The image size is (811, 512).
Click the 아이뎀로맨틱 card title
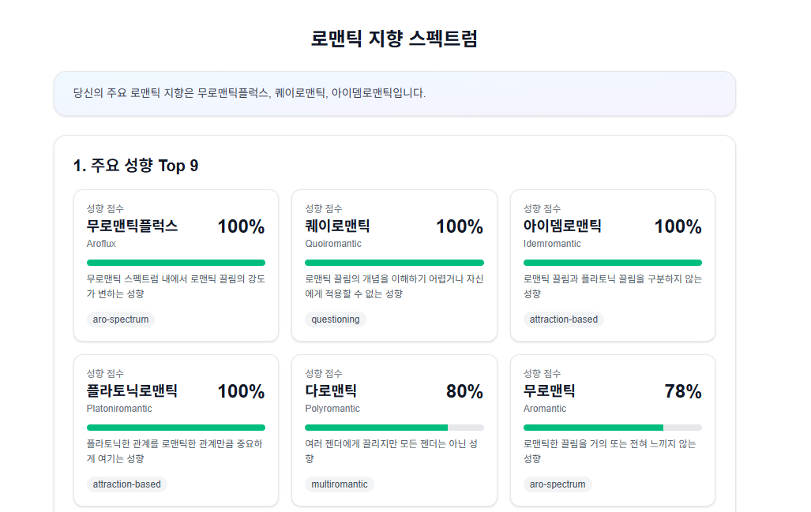click(x=562, y=226)
